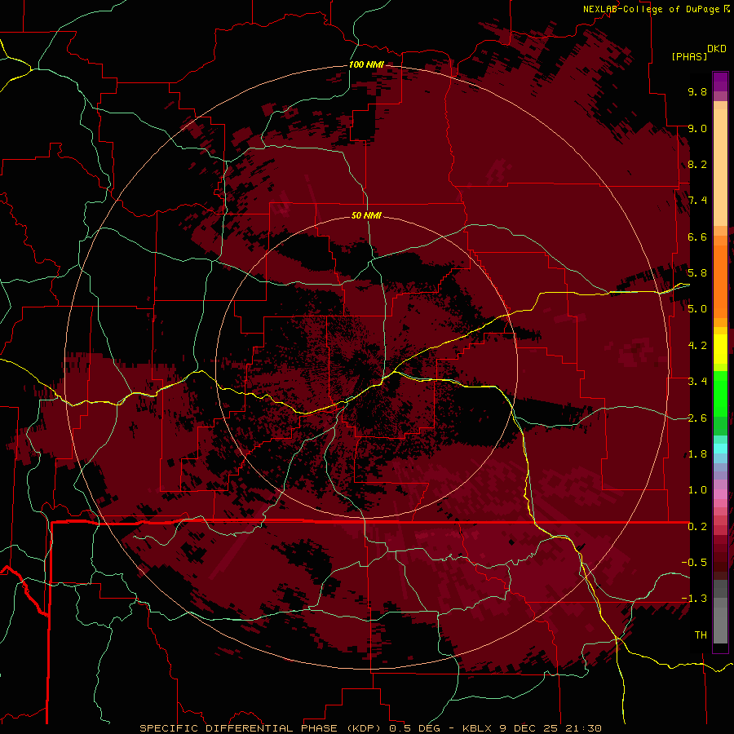Click the 100 NMI range ring label
The image size is (734, 734).
pos(366,64)
